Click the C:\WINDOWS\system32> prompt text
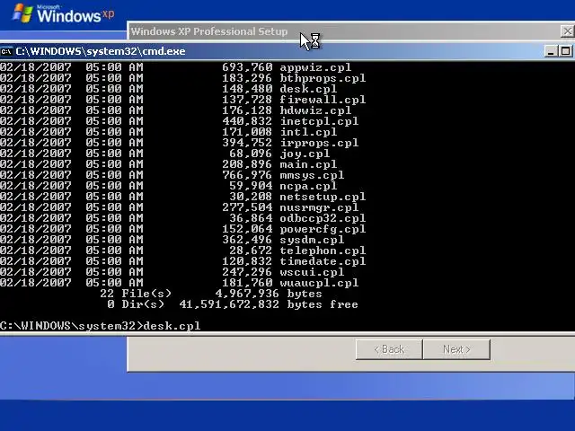Screen dimensions: 575x431 [72, 326]
